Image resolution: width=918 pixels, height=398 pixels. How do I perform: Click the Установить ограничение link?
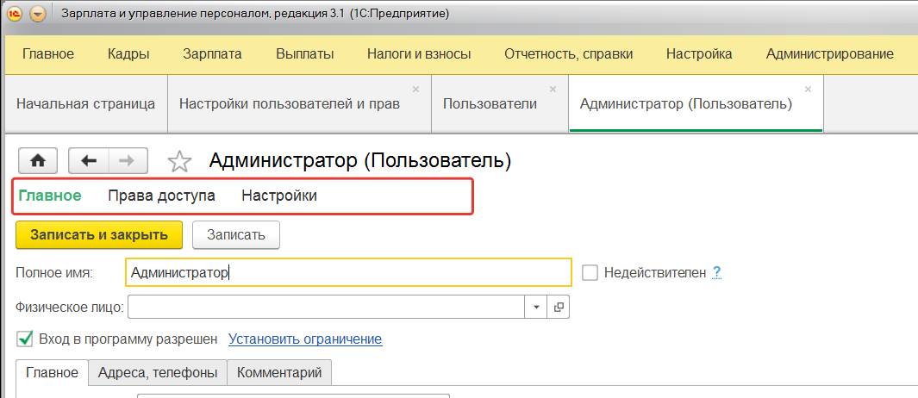coord(304,339)
